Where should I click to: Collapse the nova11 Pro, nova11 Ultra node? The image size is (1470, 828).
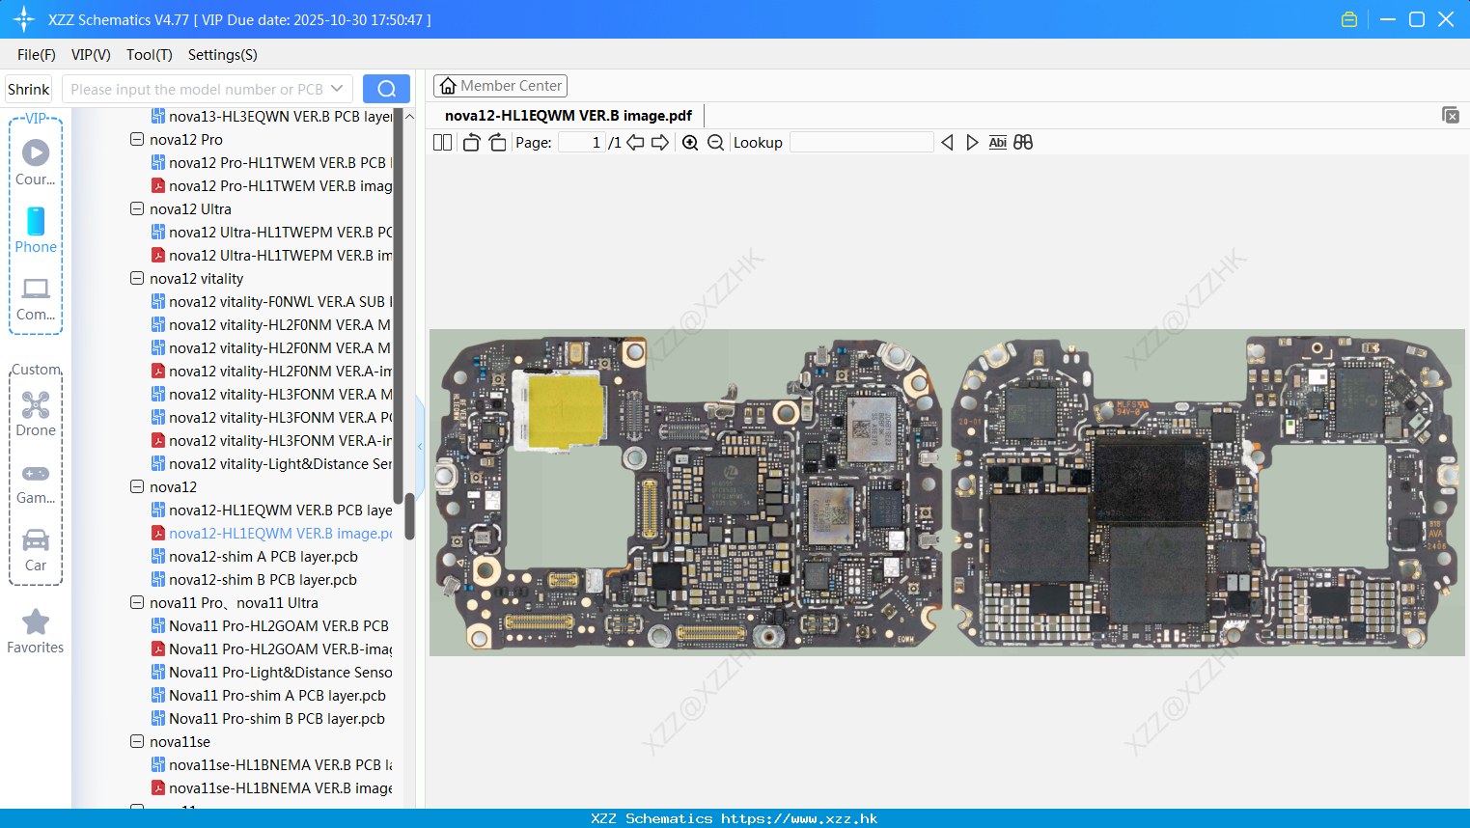[x=137, y=602]
